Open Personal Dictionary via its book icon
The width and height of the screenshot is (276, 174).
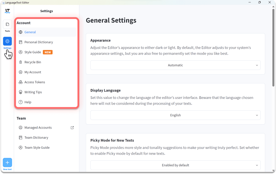click(x=21, y=42)
